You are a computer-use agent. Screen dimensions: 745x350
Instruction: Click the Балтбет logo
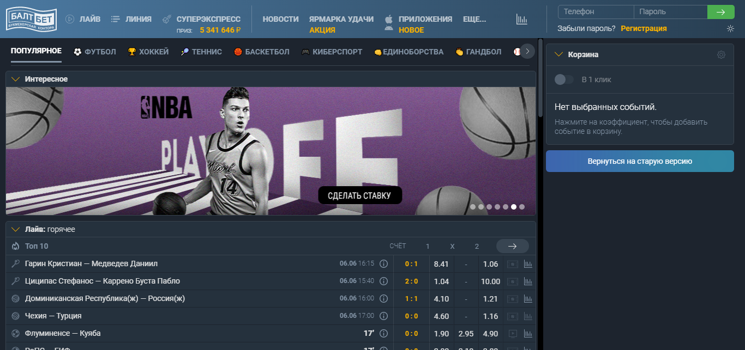pyautogui.click(x=31, y=19)
